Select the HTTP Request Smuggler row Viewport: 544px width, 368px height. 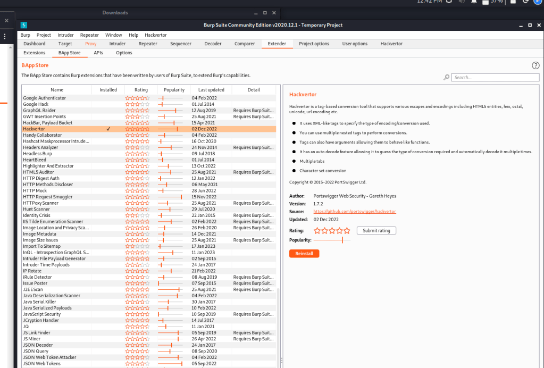click(x=48, y=197)
